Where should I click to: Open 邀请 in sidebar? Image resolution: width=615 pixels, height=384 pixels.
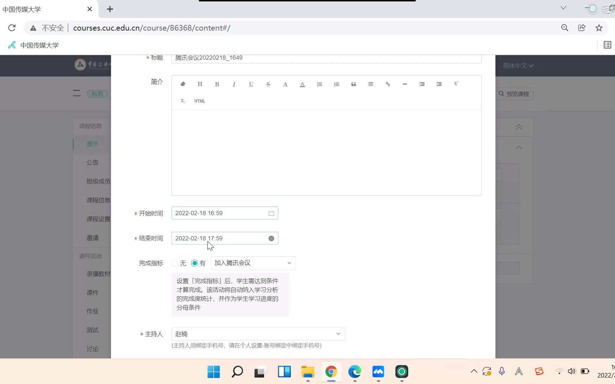point(93,238)
